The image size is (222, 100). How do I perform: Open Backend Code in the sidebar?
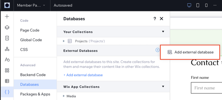[x=33, y=75]
